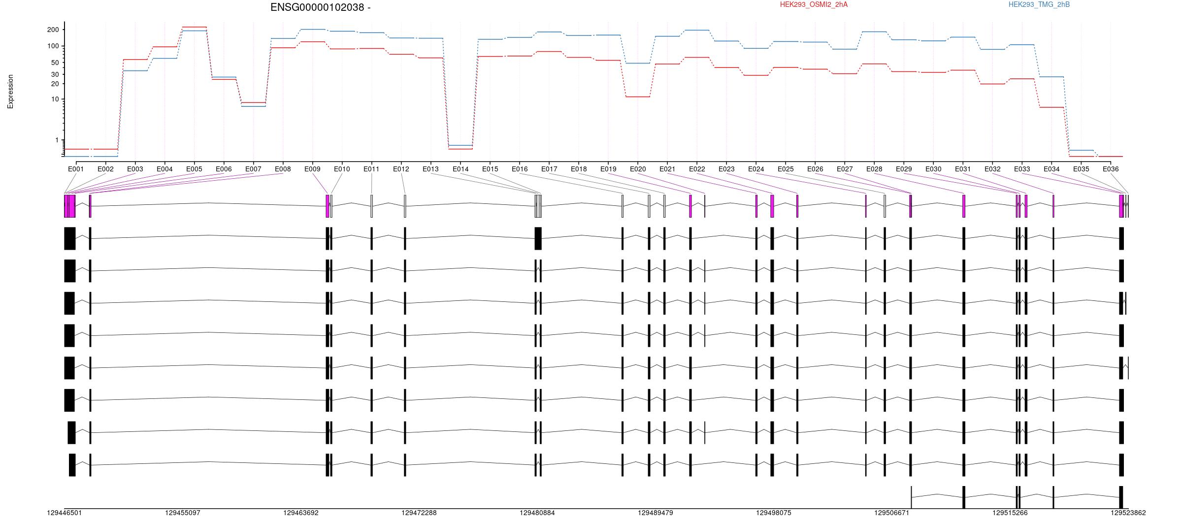The width and height of the screenshot is (1182, 522).
Task: Click exon label E005
Action: coord(194,169)
